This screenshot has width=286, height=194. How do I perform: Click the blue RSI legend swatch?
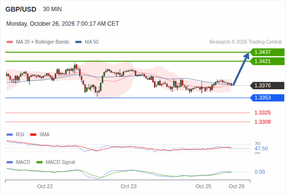tap(10, 135)
